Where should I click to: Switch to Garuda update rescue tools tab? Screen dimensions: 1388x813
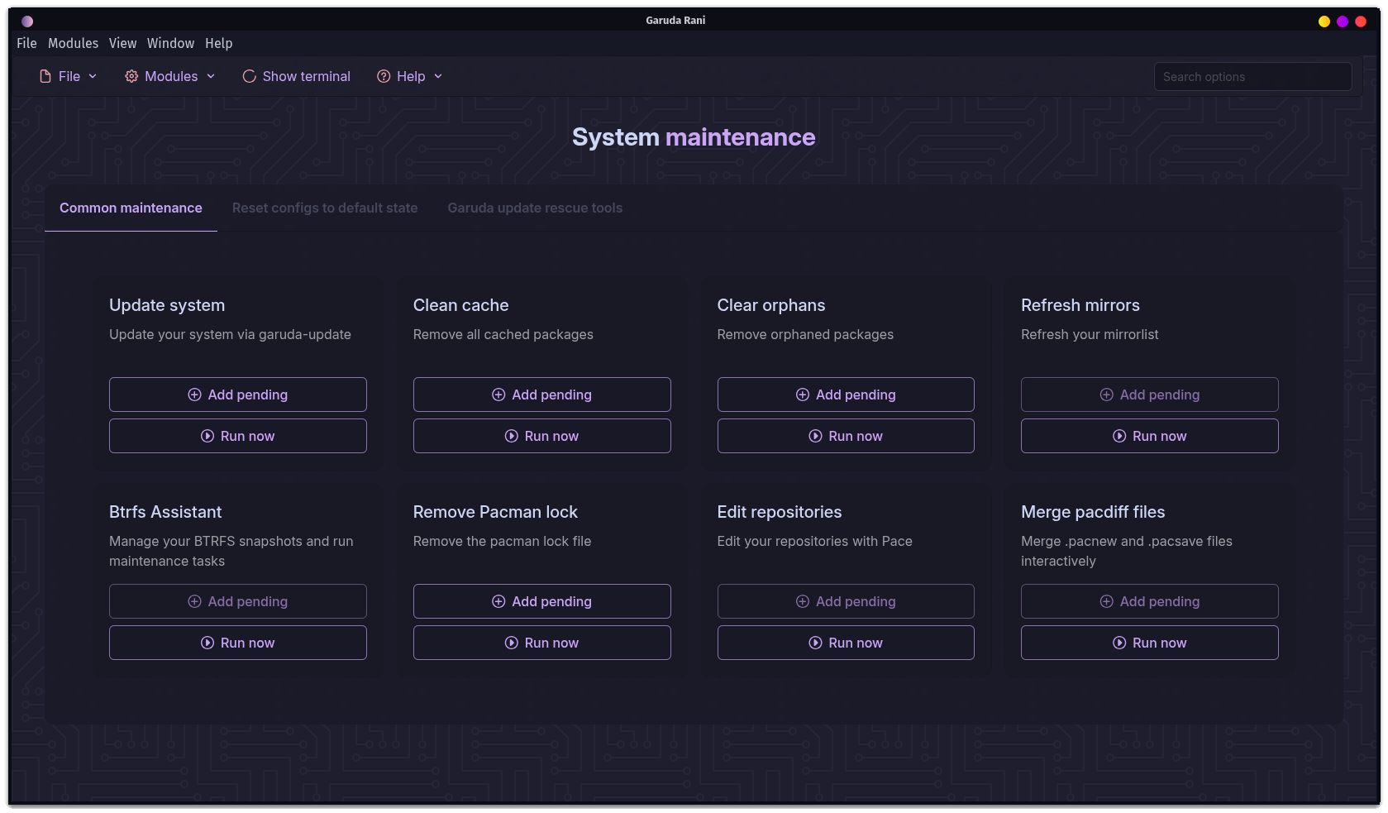coord(535,208)
